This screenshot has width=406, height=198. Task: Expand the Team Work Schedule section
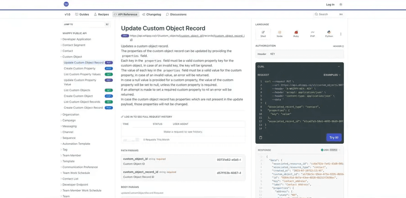pyautogui.click(x=76, y=173)
